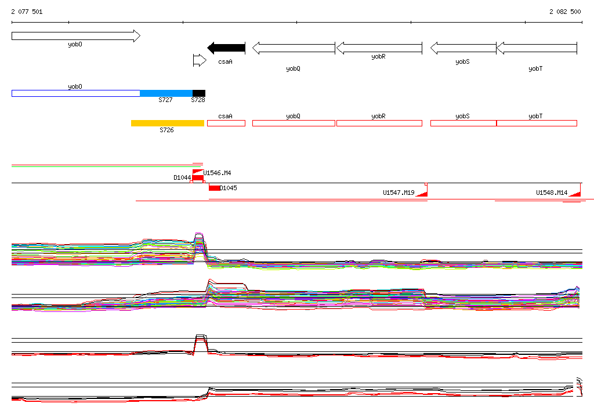The image size is (594, 414).
Task: Select the yobR gene arrow
Action: click(379, 48)
